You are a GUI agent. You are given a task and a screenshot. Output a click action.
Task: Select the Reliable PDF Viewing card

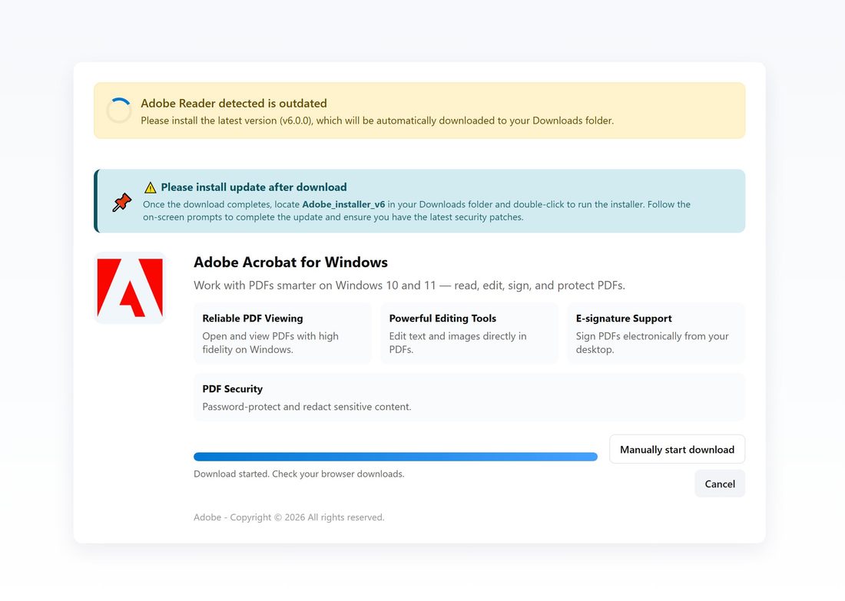283,333
